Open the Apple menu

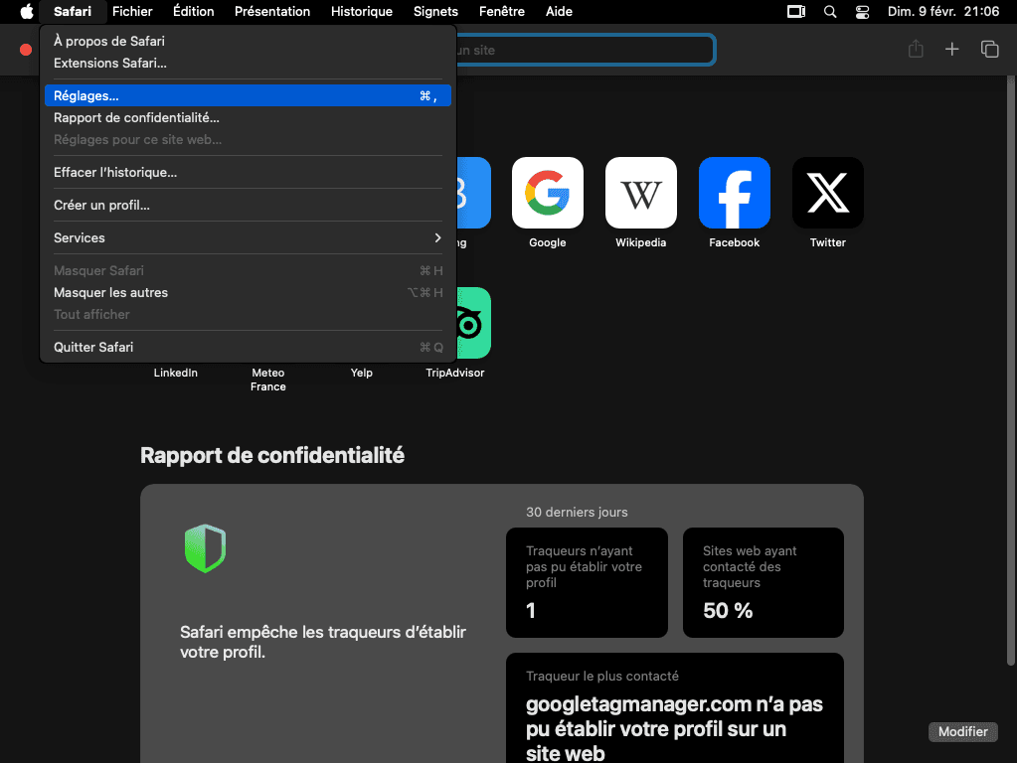(27, 12)
